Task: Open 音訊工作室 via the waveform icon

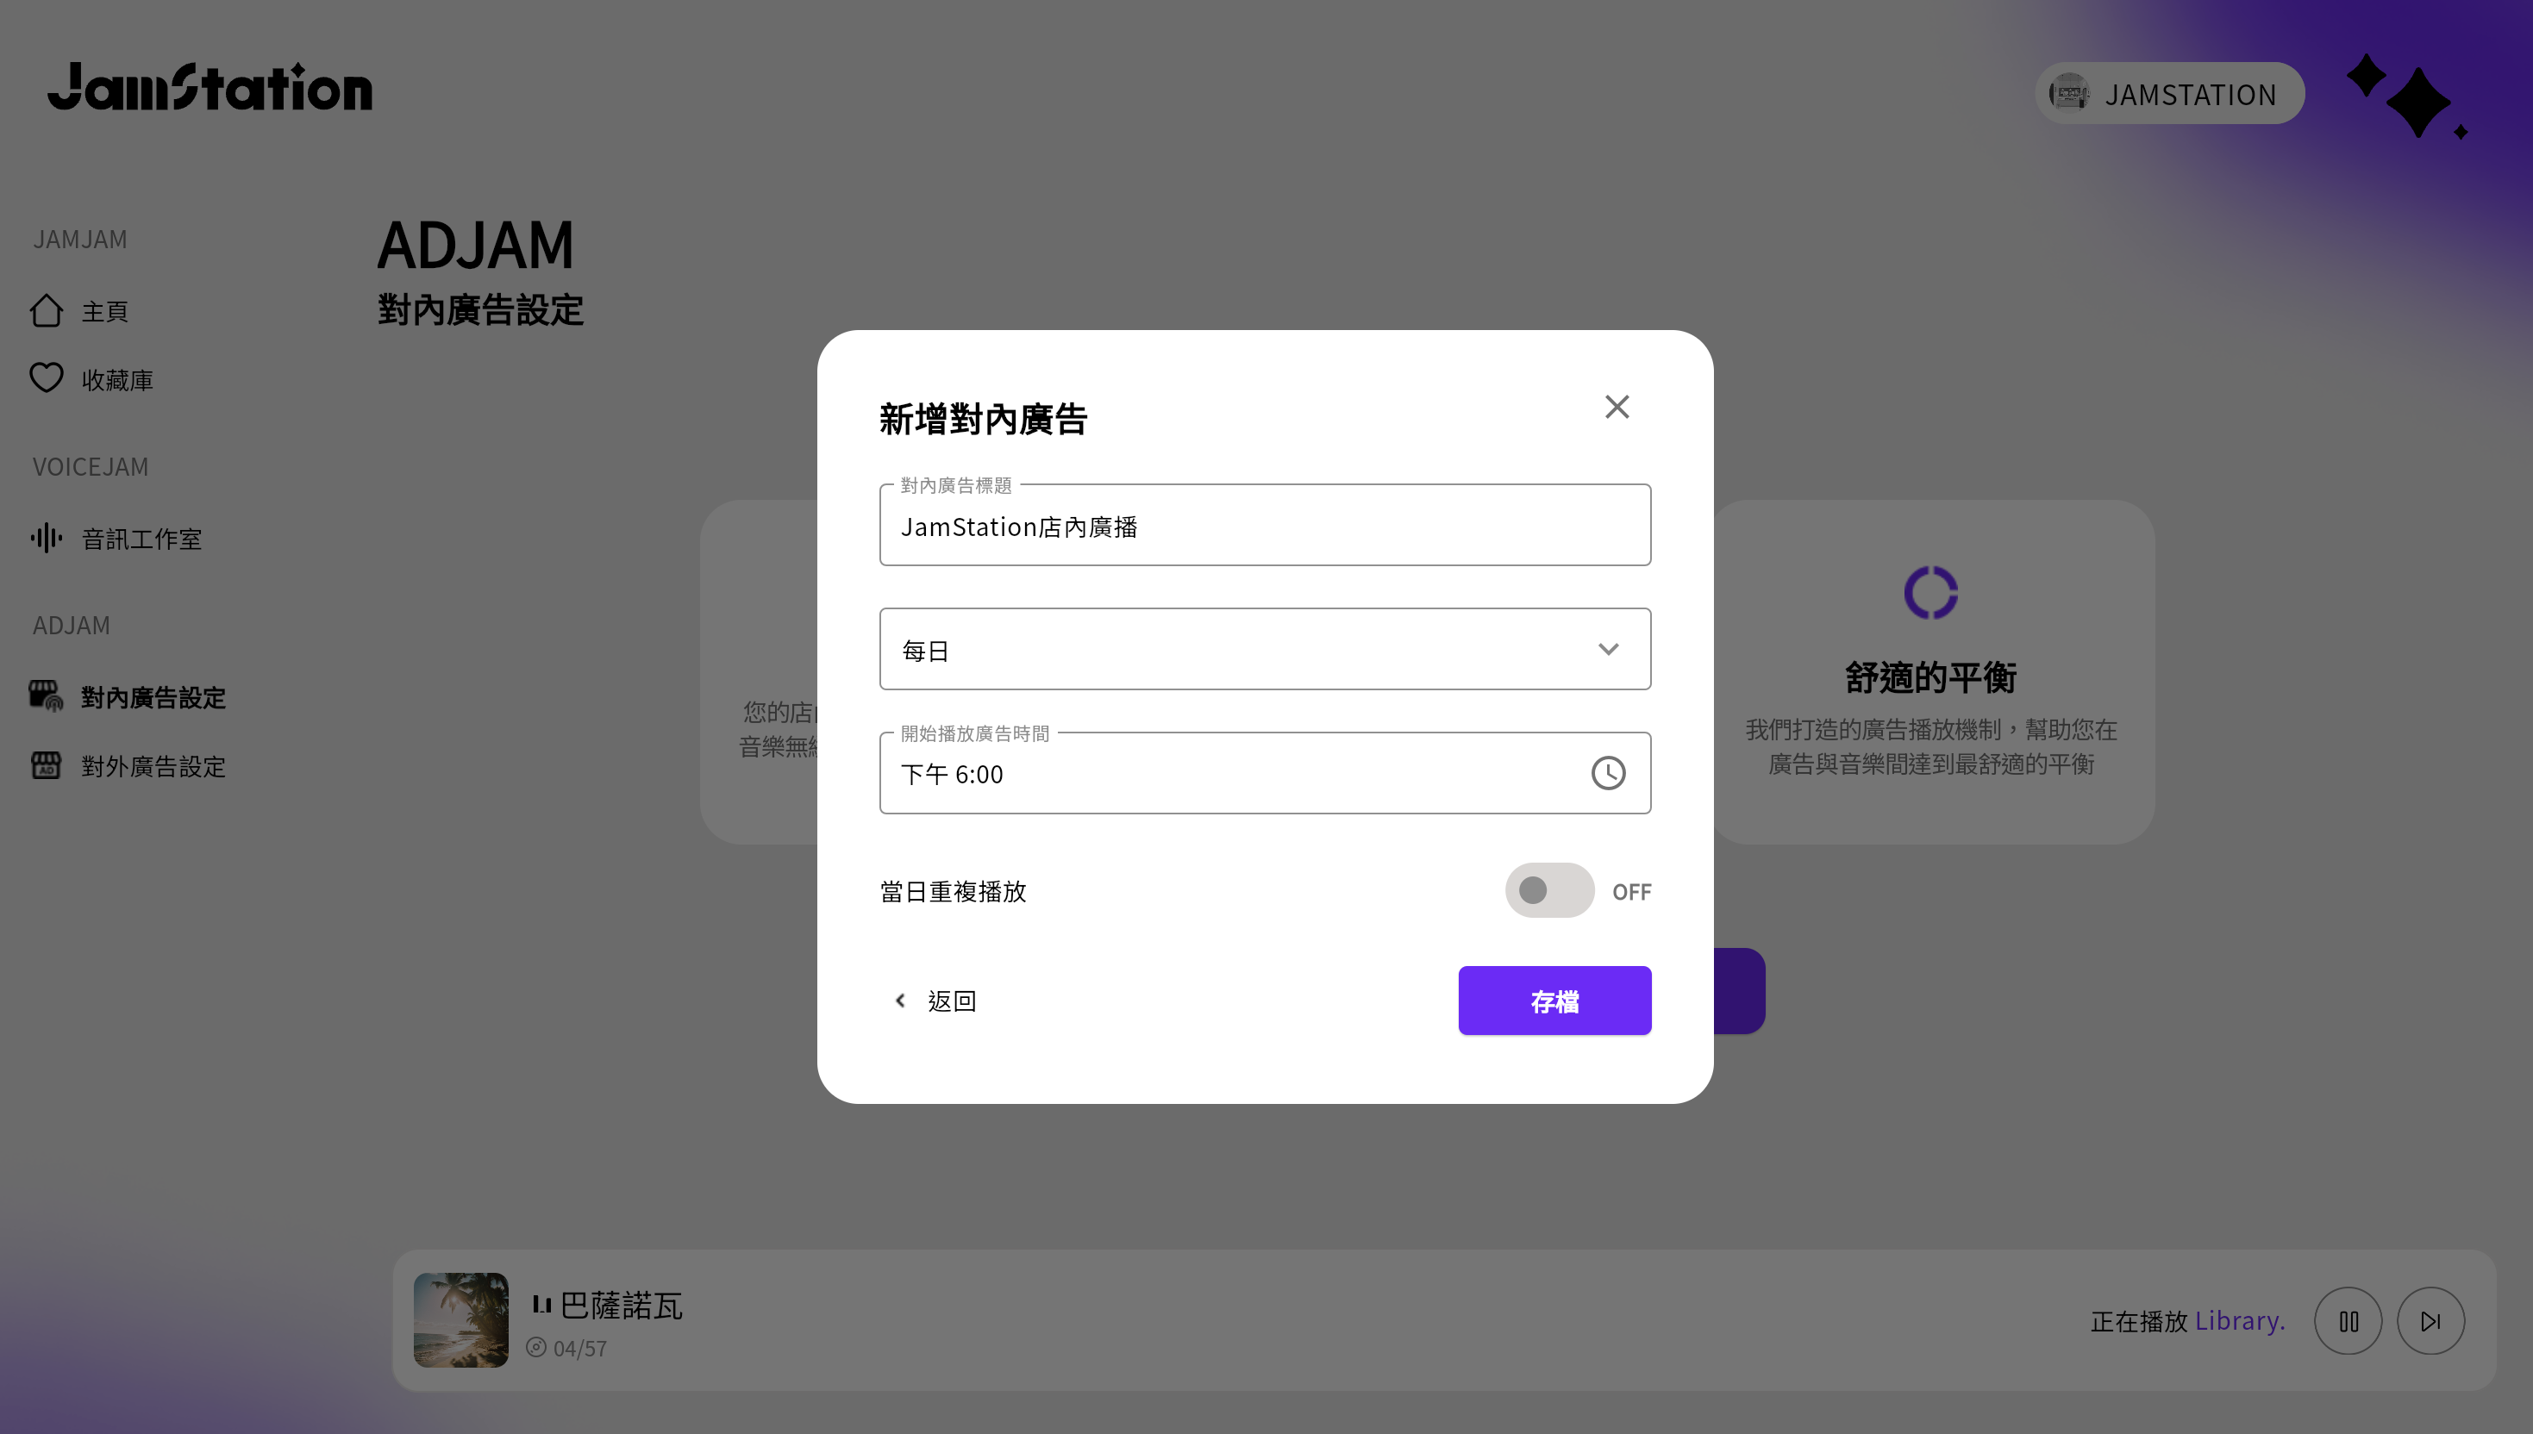Action: pos(47,538)
